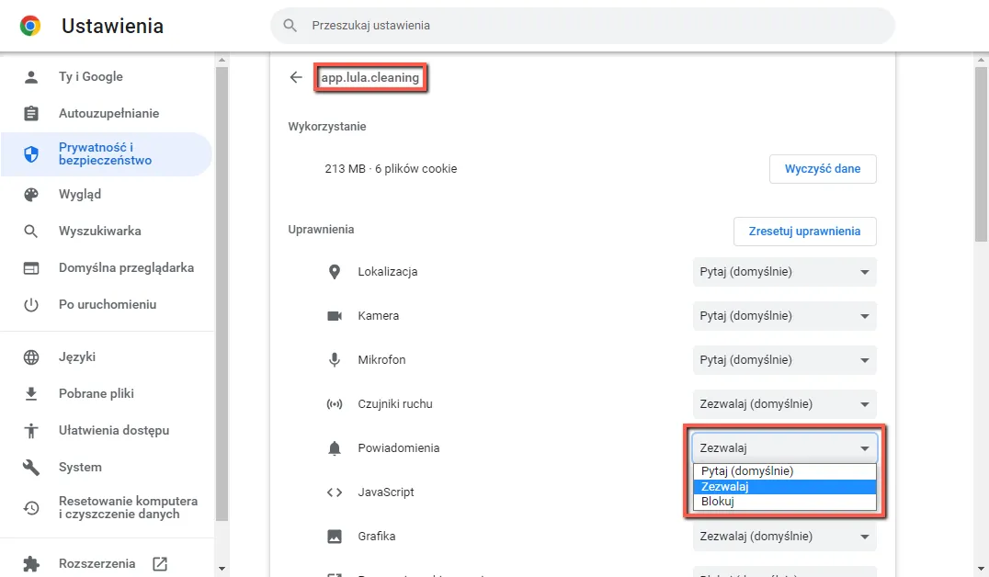Open the Grafika permission dropdown

785,537
